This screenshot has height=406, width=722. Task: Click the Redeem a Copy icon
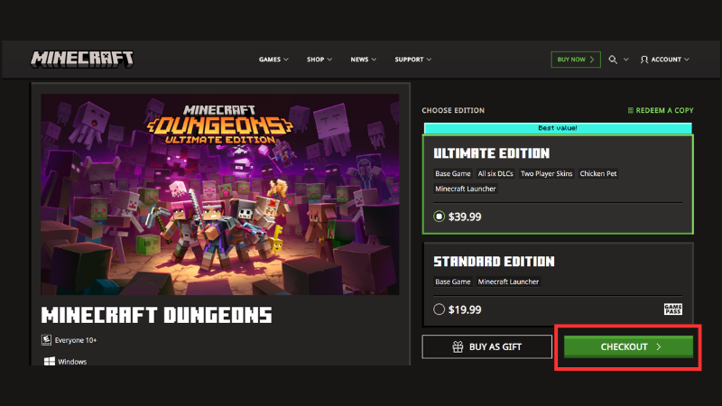(630, 110)
